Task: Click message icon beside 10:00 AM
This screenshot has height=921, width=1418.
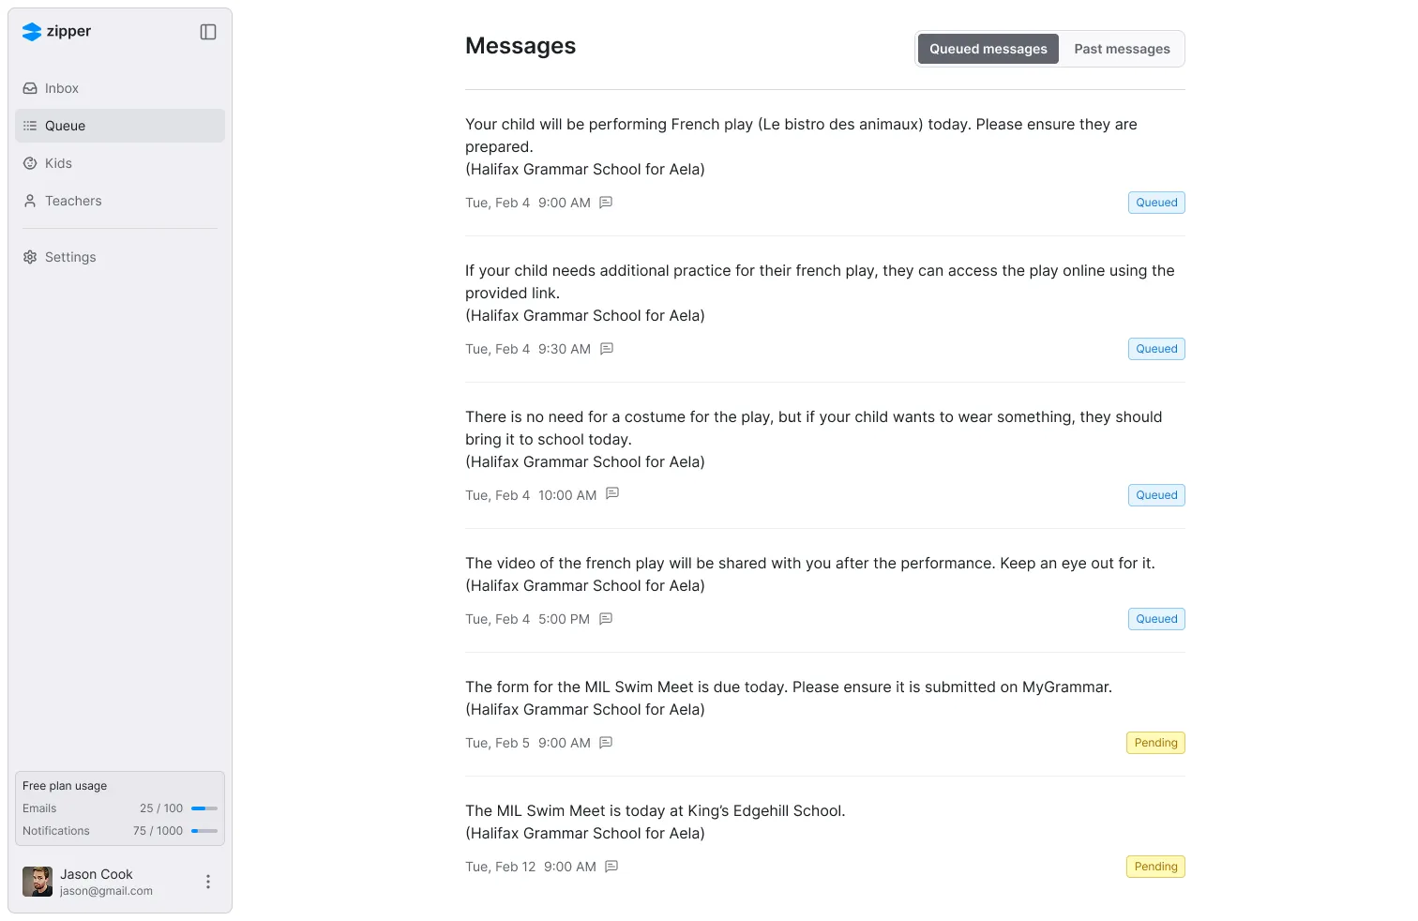Action: (x=612, y=494)
